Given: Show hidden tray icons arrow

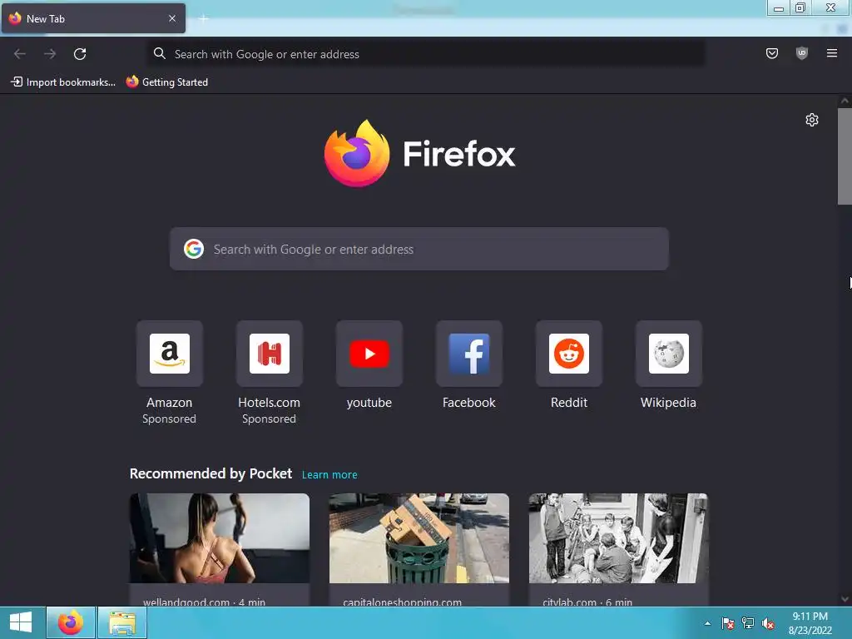Looking at the screenshot, I should point(707,623).
